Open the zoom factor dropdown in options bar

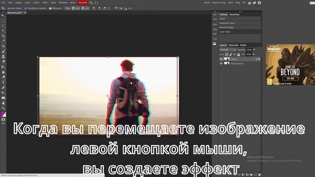pyautogui.click(x=67, y=8)
